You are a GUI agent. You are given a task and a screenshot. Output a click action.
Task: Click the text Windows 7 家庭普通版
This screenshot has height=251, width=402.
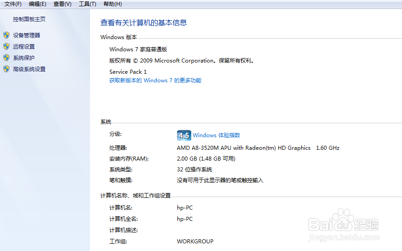click(x=138, y=49)
